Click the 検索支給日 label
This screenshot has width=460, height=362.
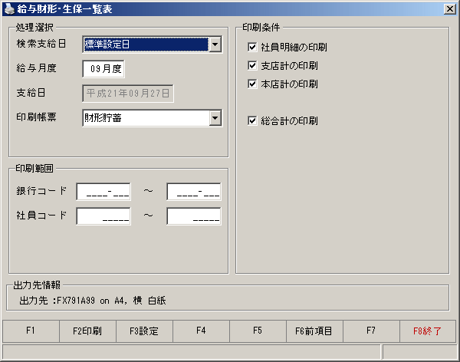(x=41, y=44)
